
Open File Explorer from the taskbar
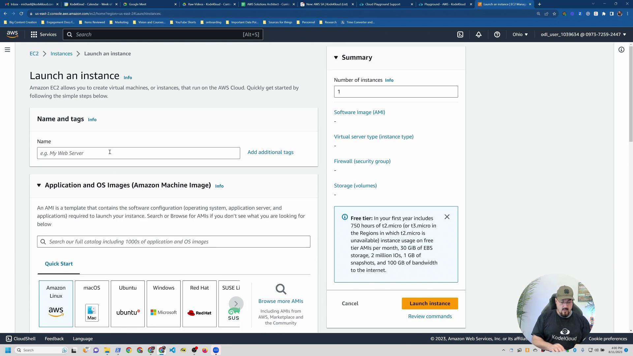107,350
